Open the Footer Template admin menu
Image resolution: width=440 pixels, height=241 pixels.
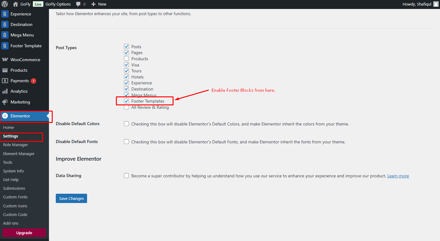click(24, 46)
